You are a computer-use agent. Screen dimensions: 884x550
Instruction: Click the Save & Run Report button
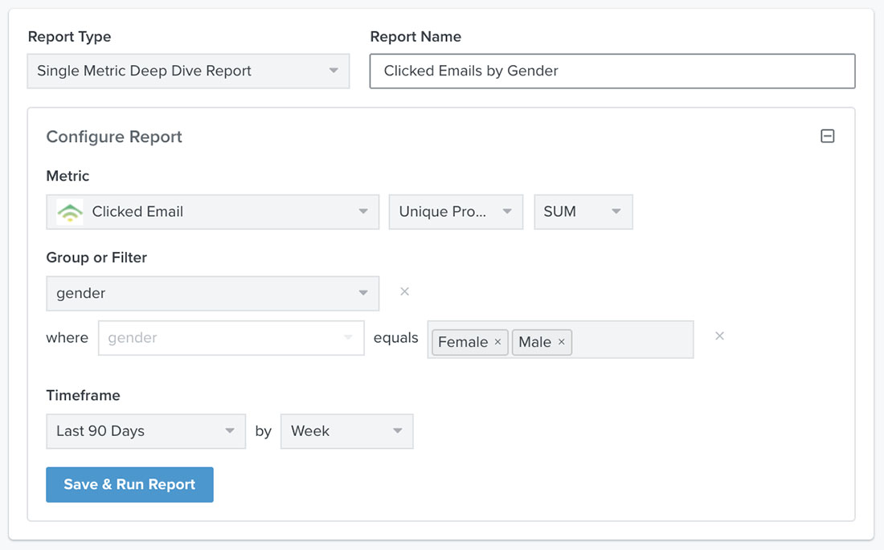click(x=129, y=484)
